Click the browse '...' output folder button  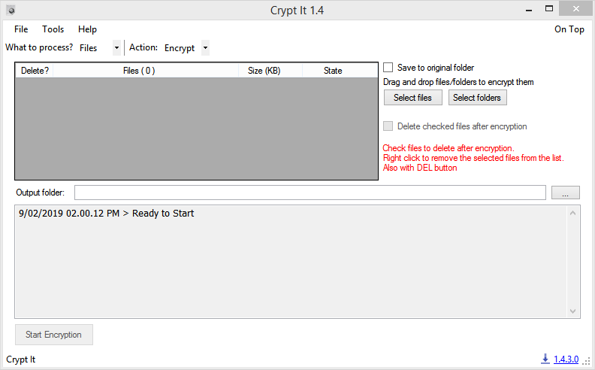coord(566,193)
